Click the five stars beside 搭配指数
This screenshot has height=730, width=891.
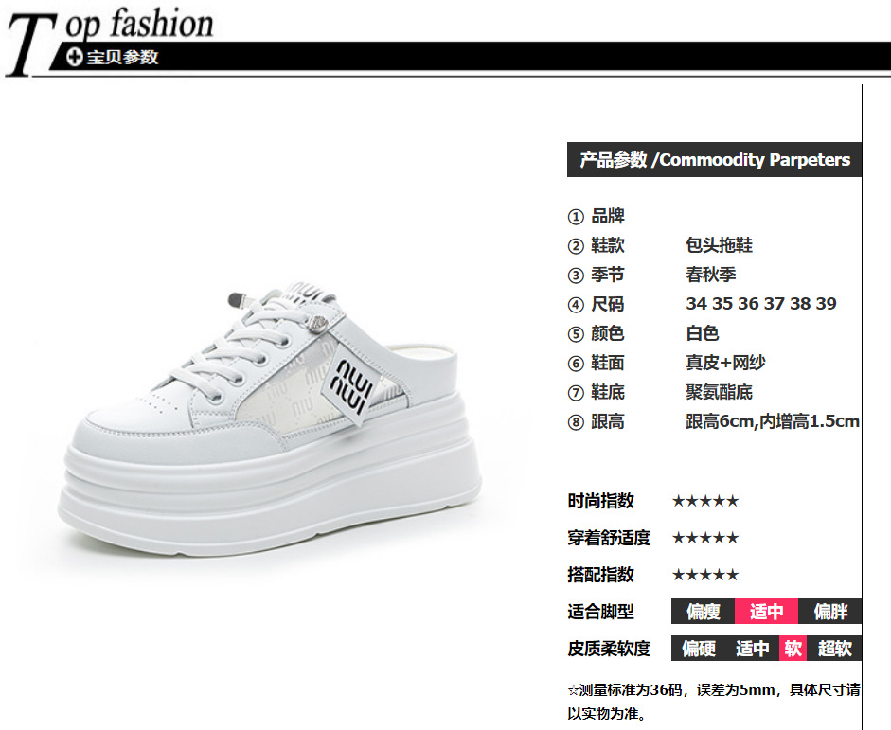pos(705,575)
